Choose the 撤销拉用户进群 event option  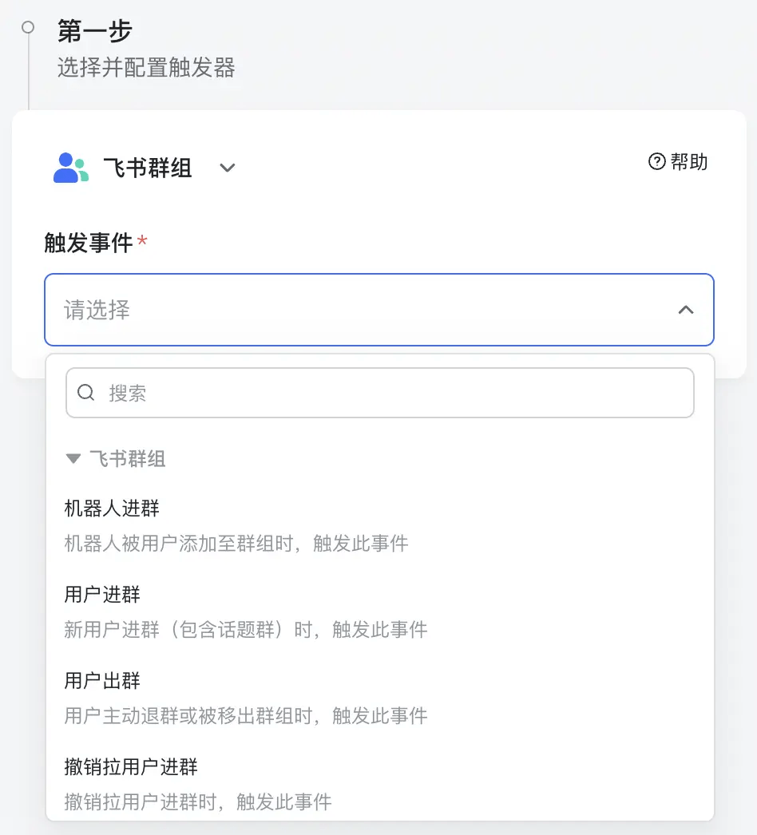click(x=380, y=784)
